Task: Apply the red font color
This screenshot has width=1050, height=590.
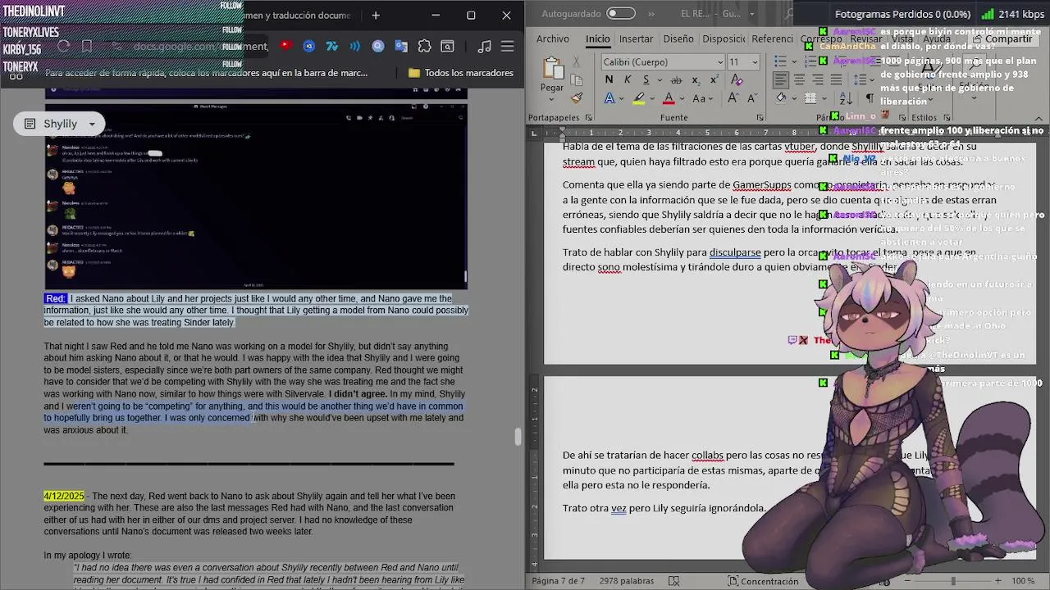Action: click(669, 98)
